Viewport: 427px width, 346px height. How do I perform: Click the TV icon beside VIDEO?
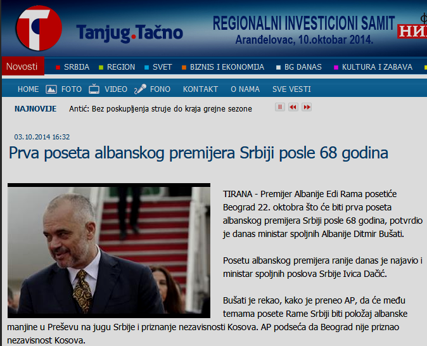pyautogui.click(x=94, y=89)
